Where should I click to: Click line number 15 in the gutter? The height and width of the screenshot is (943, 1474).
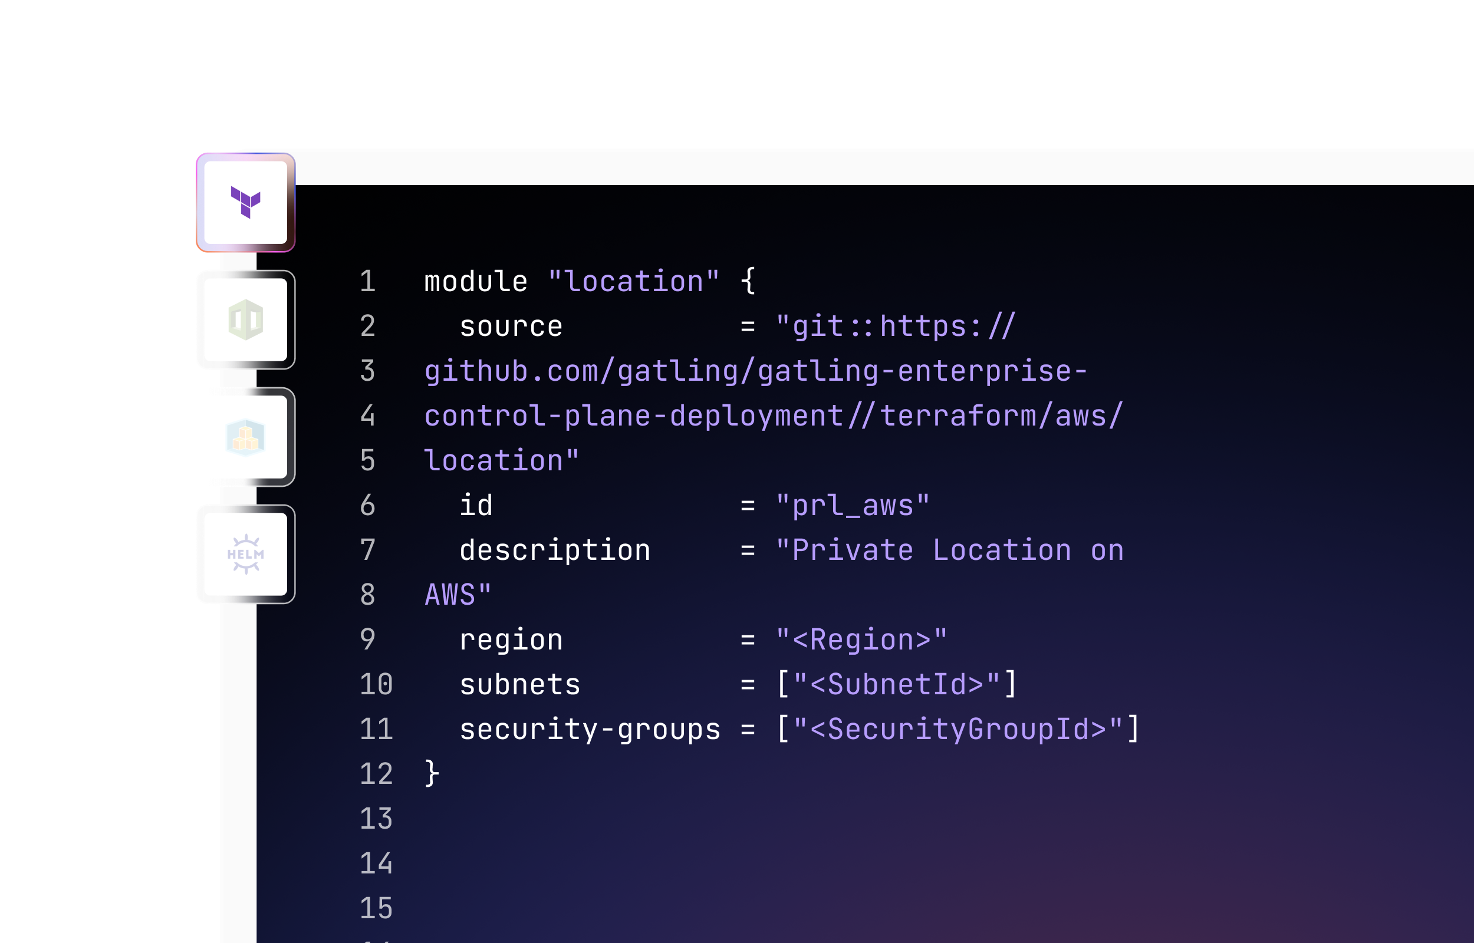[x=376, y=908]
